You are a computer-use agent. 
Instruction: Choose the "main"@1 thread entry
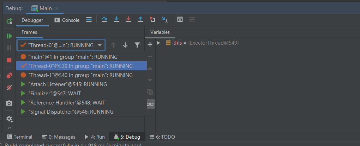pos(82,57)
